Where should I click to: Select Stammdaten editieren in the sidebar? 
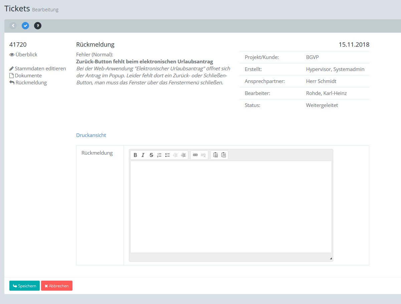click(40, 69)
